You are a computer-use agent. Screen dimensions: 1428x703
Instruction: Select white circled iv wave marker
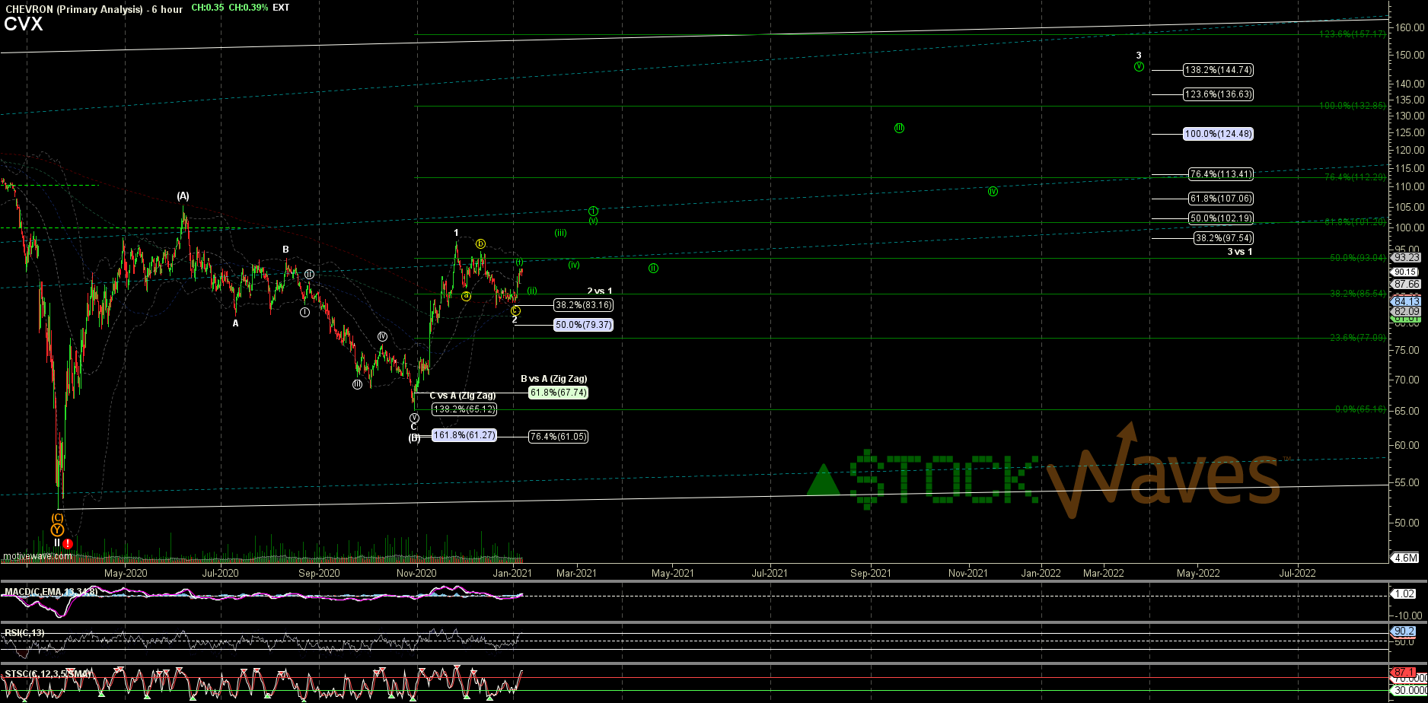pos(382,336)
